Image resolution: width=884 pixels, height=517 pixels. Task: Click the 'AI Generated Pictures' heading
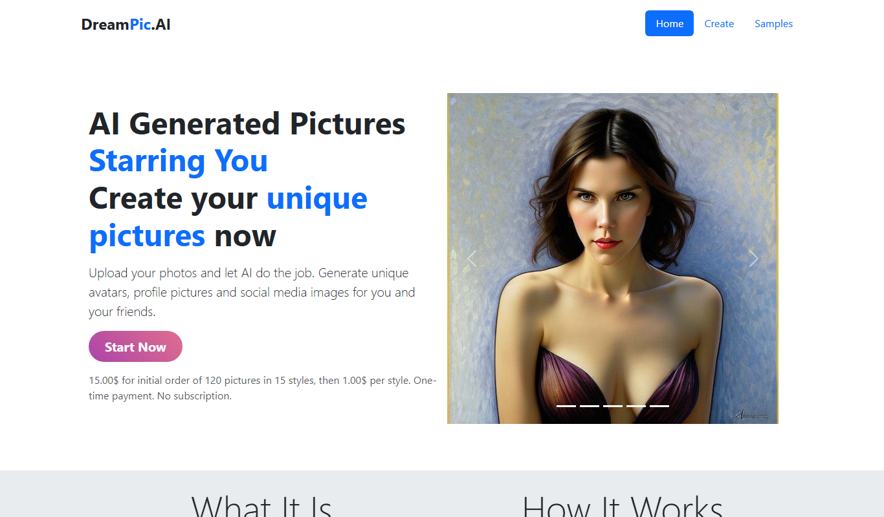247,123
